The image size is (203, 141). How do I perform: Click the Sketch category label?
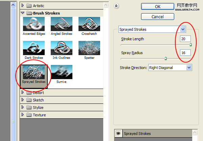pos(38,100)
